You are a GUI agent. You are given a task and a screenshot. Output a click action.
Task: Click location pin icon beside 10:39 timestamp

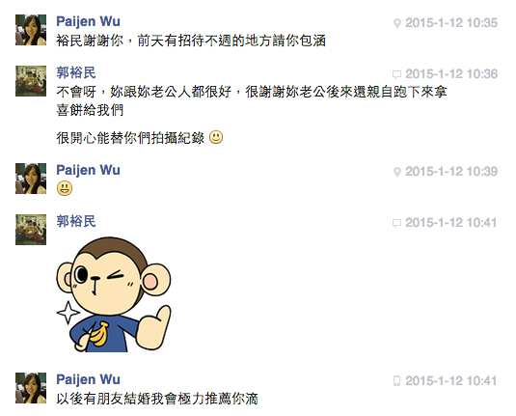397,172
